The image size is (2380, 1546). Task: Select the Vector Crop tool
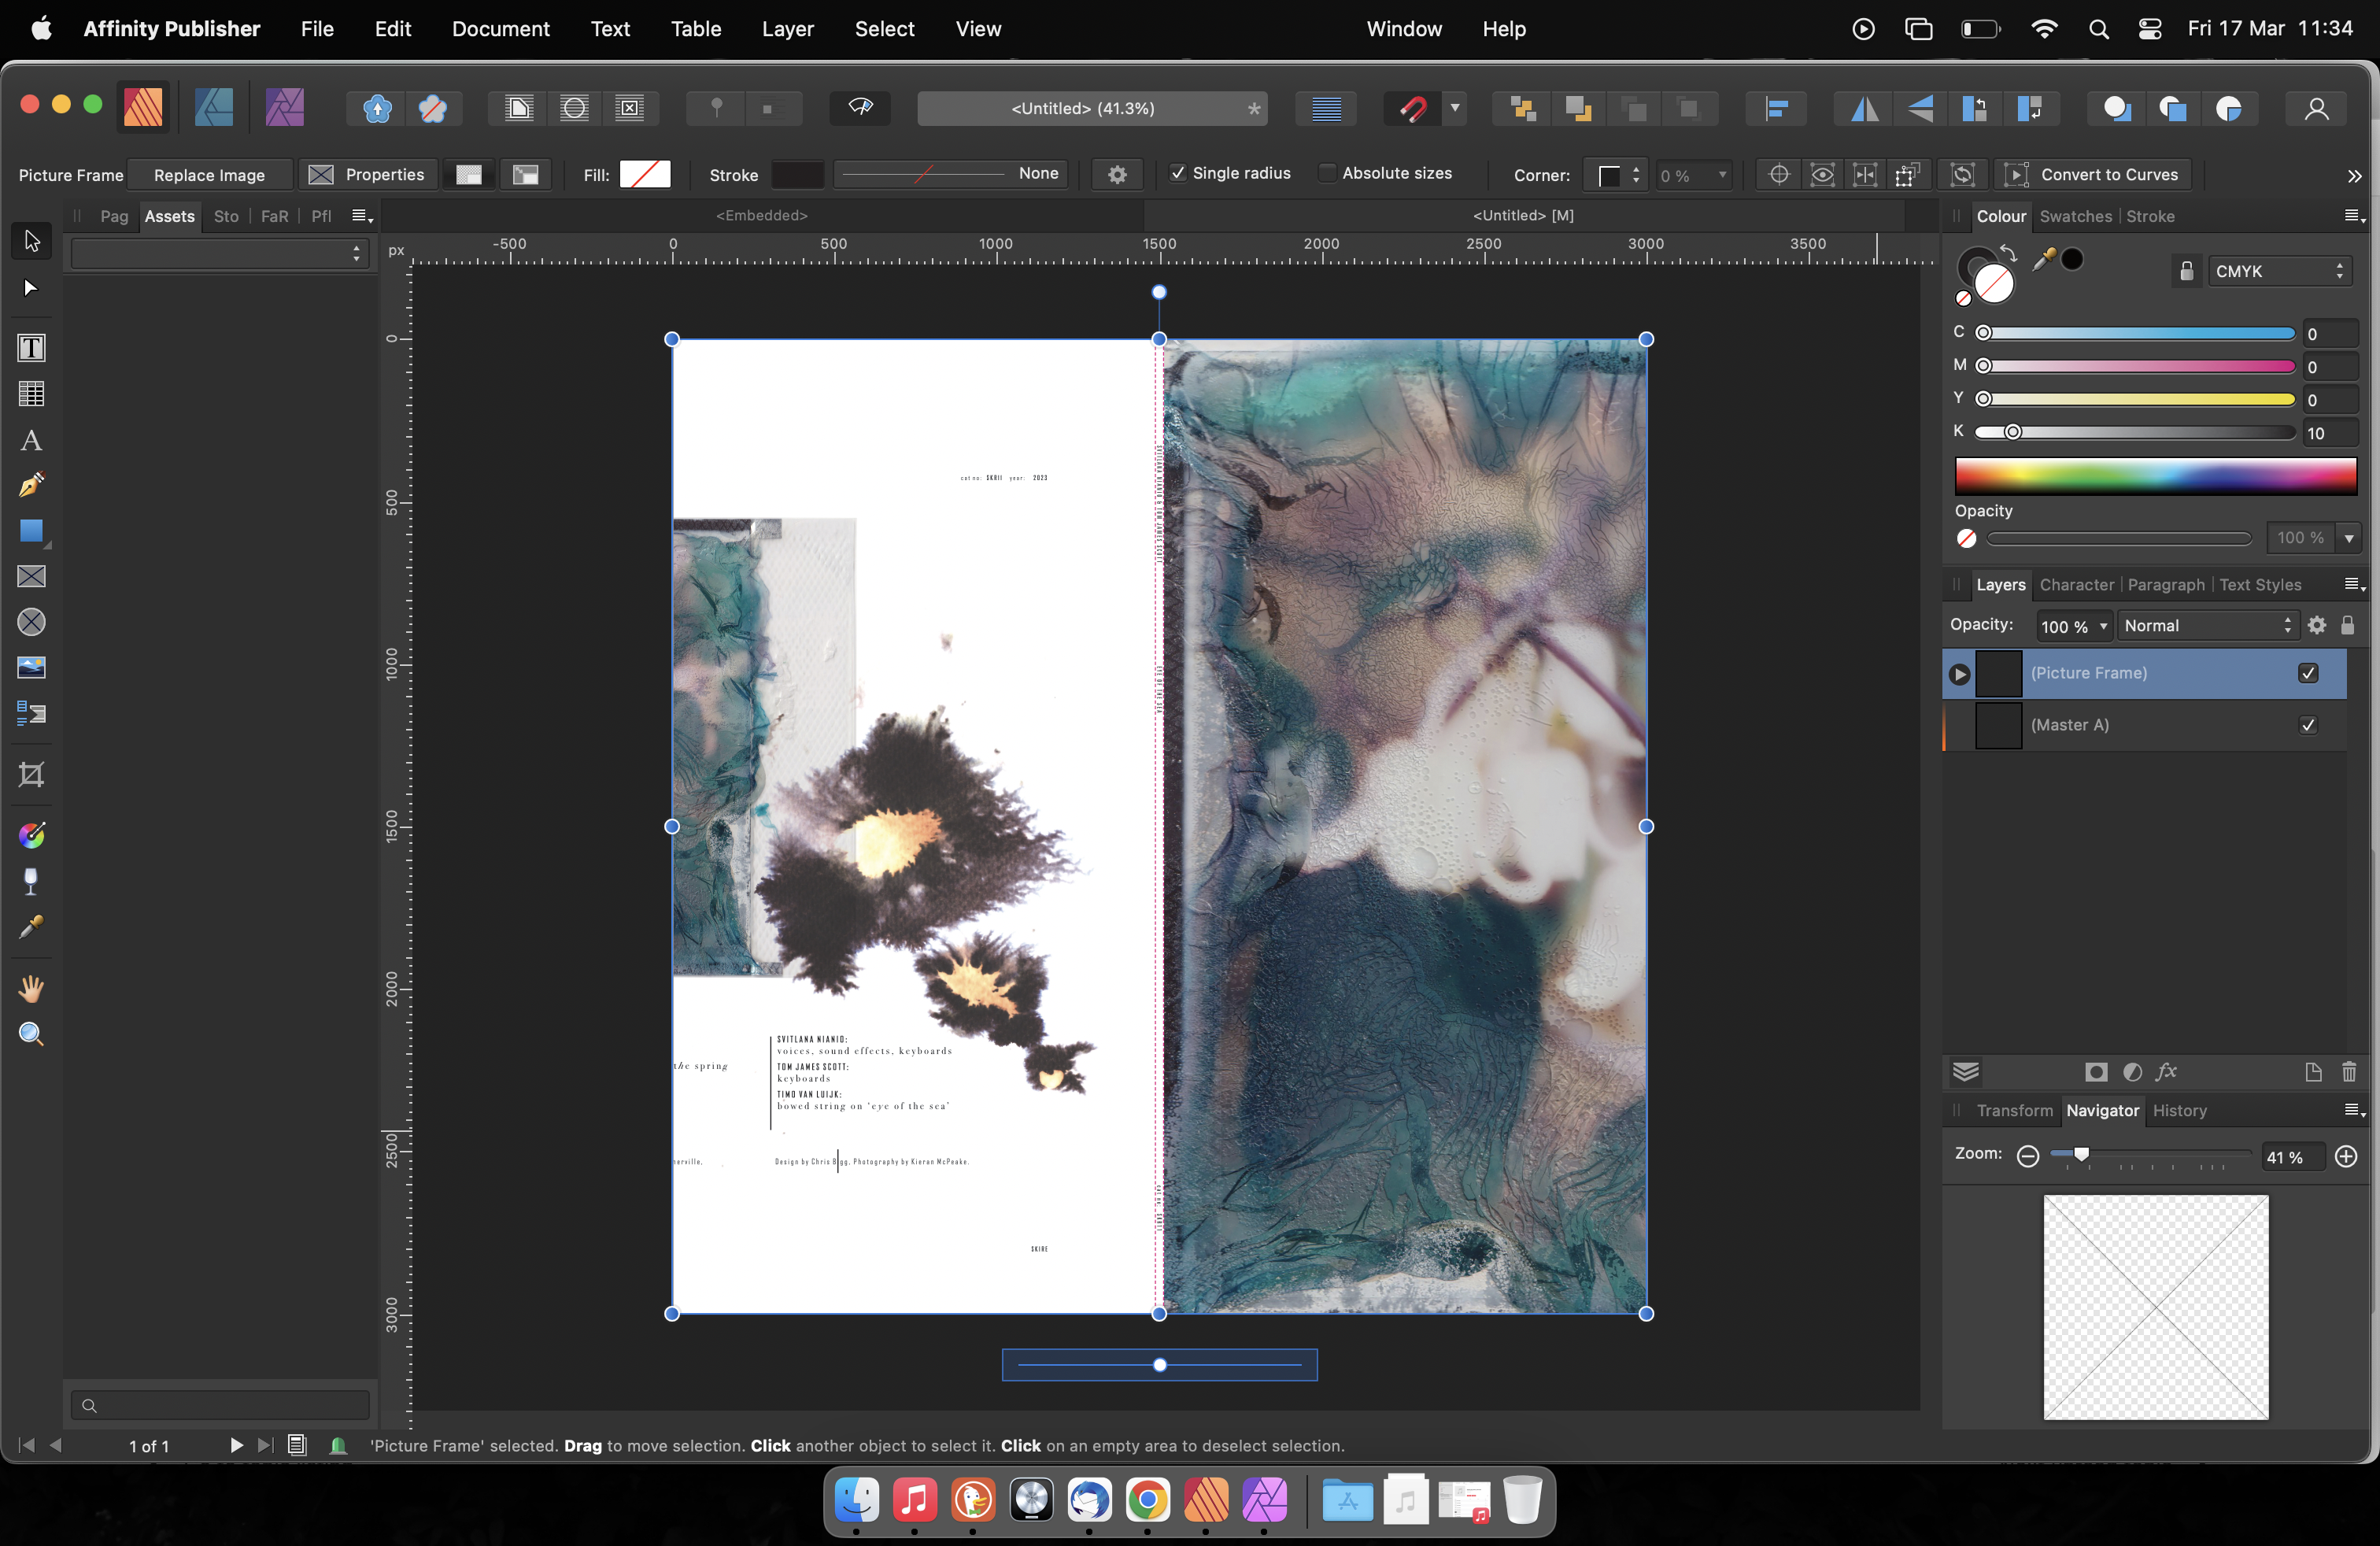(31, 775)
